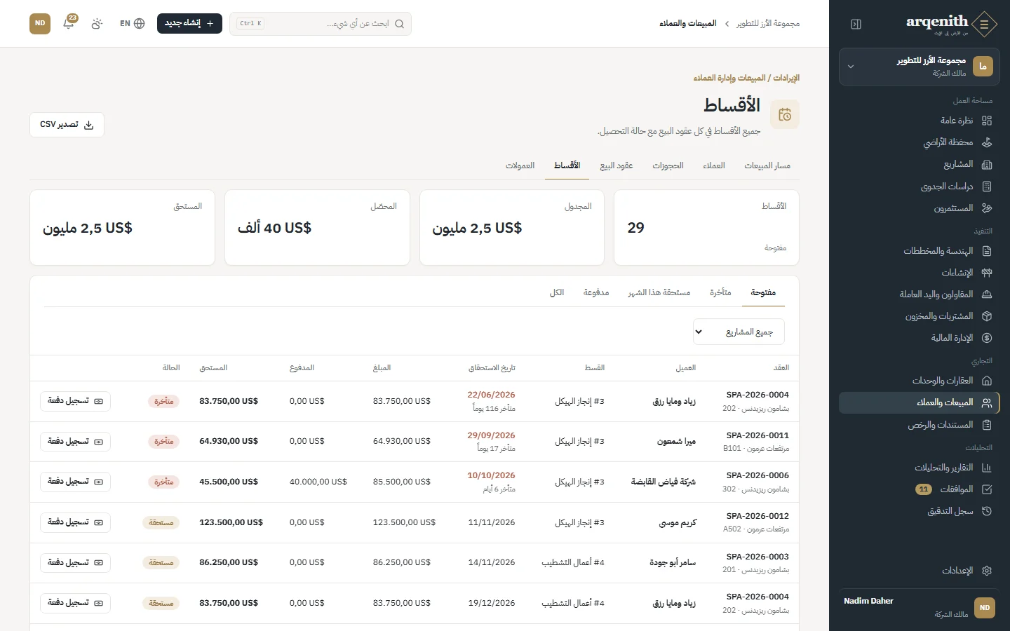Switch language to EN
1010x631 pixels.
pos(132,23)
